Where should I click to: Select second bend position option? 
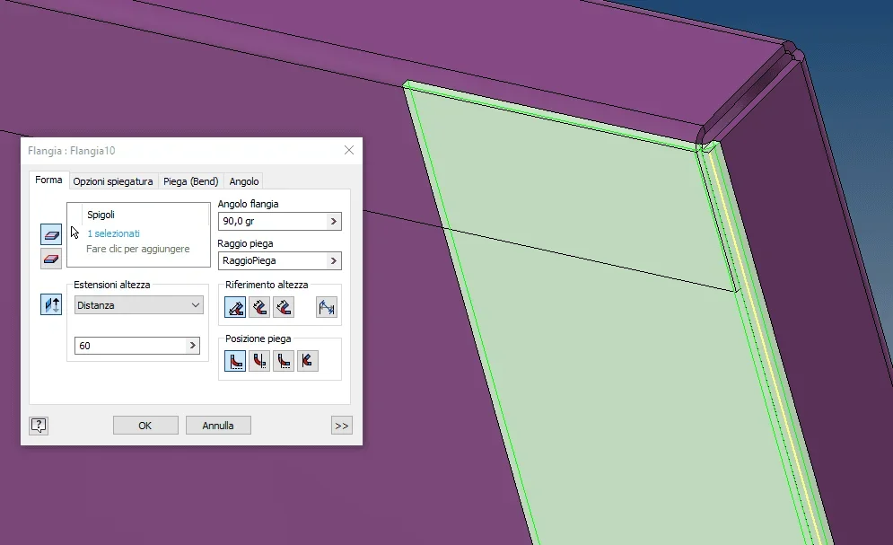[x=259, y=361]
